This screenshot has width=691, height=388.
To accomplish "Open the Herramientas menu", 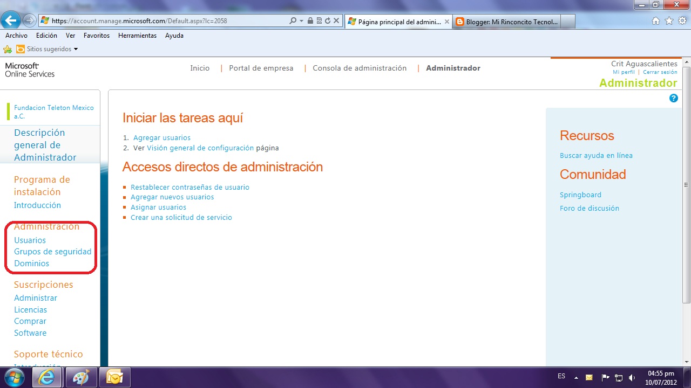I will click(137, 36).
